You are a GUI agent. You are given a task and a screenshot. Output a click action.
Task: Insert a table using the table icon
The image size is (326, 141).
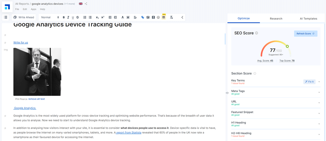[x=164, y=17]
